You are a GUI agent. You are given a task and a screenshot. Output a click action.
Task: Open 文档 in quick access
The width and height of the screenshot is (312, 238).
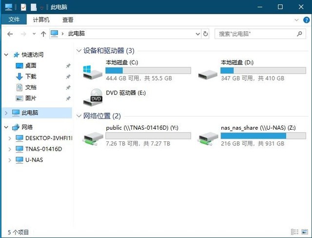pos(31,87)
